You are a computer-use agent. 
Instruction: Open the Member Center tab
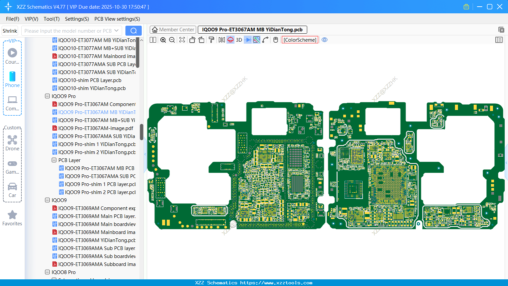click(x=173, y=30)
